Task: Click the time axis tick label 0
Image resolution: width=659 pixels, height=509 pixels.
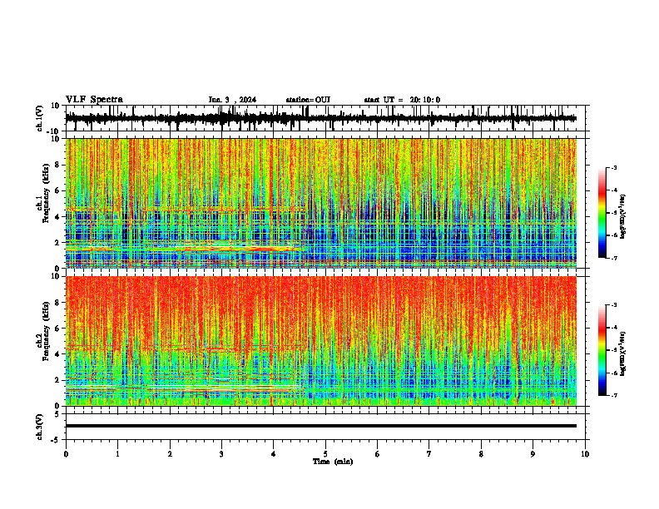Action: pos(66,454)
